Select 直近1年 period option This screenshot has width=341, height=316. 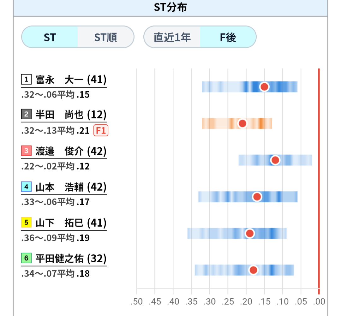[x=172, y=37]
